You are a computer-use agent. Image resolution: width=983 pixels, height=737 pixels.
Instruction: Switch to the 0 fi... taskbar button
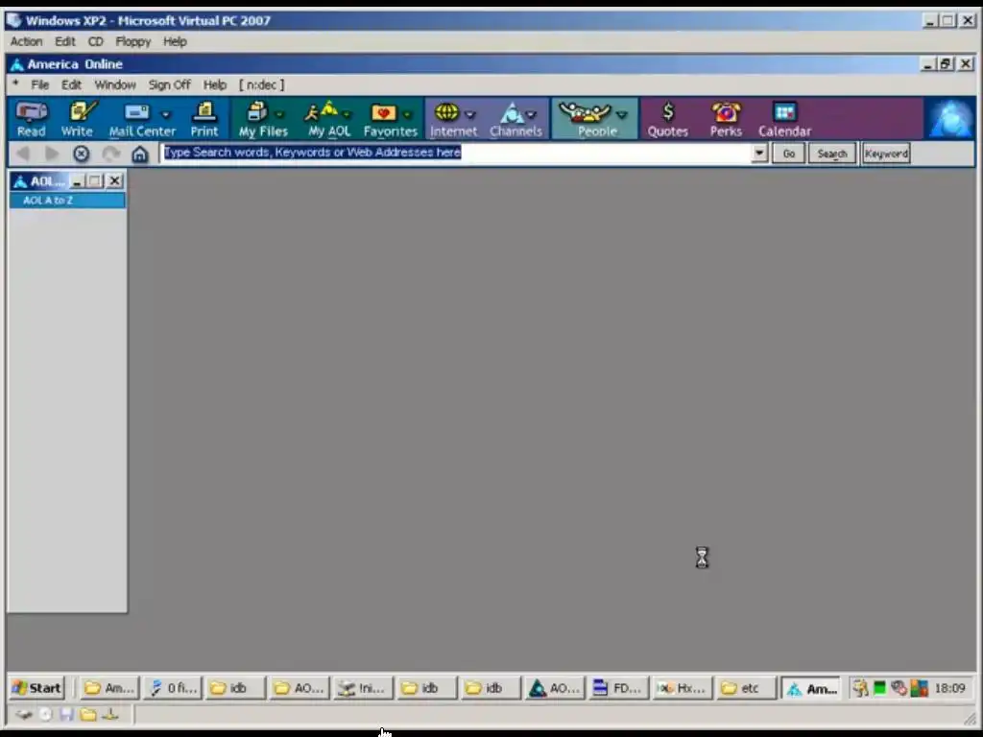coord(172,688)
